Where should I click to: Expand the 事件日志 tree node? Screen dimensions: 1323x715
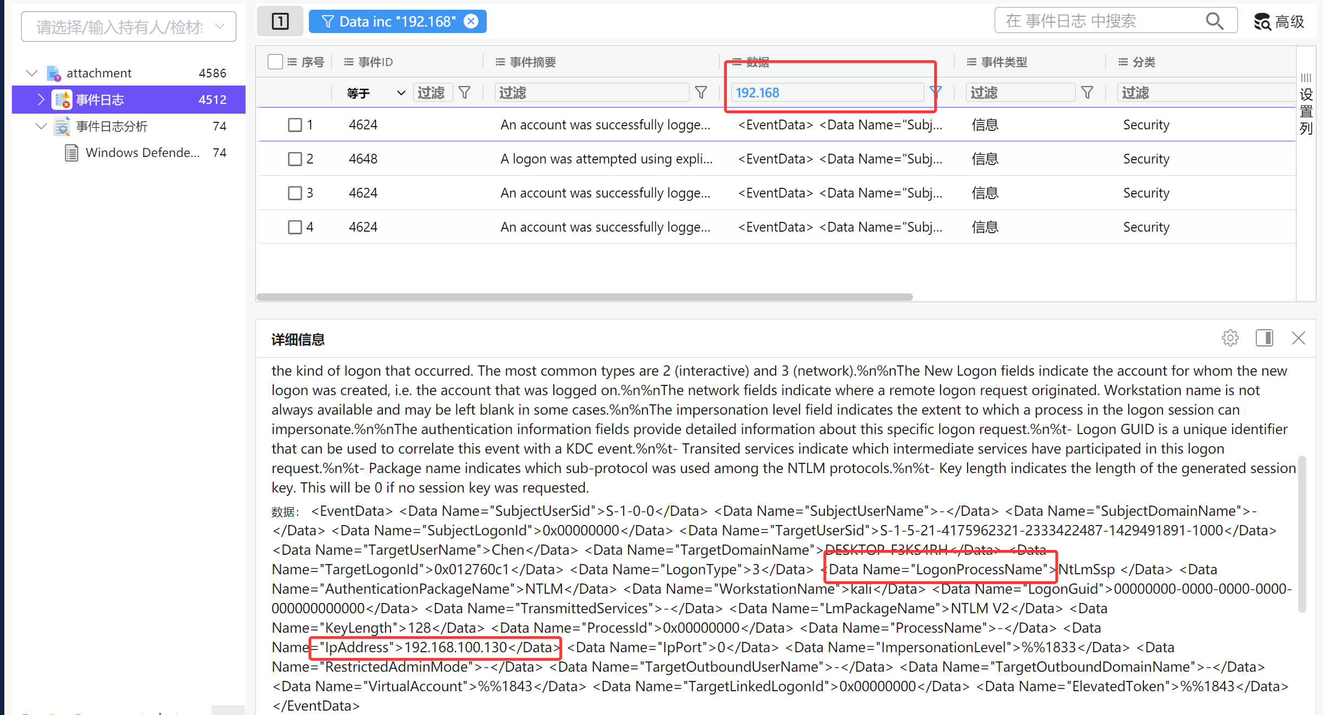(x=41, y=99)
